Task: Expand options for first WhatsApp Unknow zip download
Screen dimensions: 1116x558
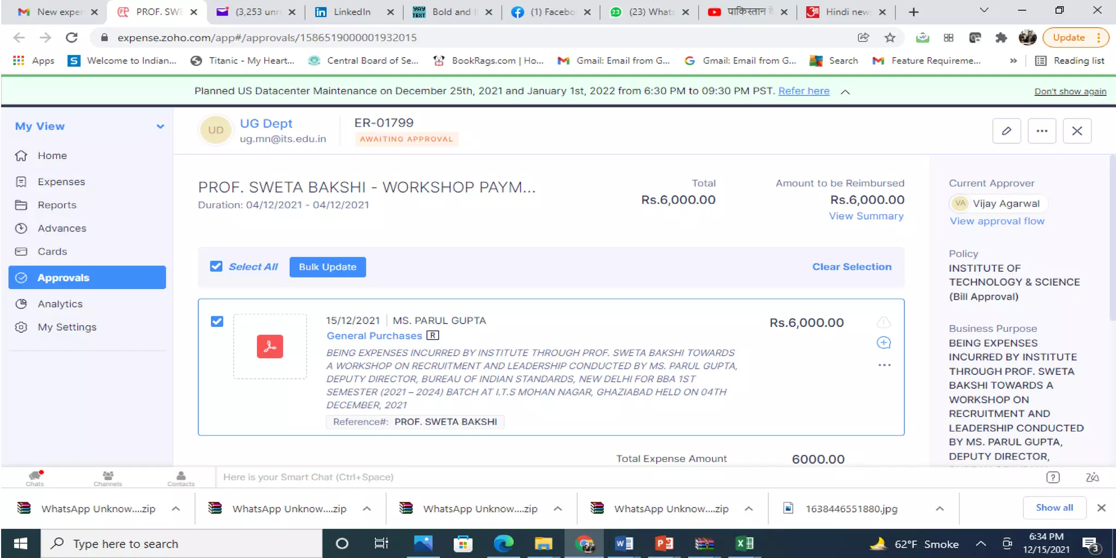Action: [175, 508]
